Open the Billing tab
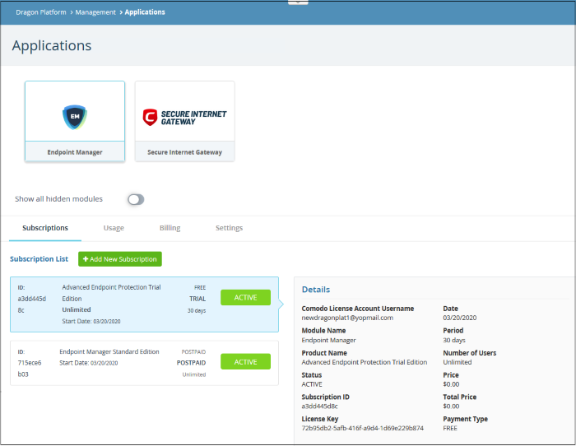The image size is (576, 446). 170,228
